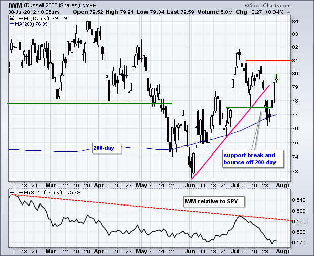
Task: Click the 'May' label on the lower date axis
Action: [x=141, y=251]
